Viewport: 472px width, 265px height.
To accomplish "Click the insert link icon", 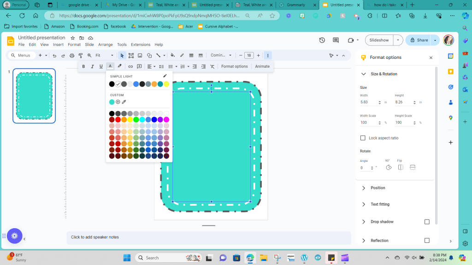I will tap(130, 66).
